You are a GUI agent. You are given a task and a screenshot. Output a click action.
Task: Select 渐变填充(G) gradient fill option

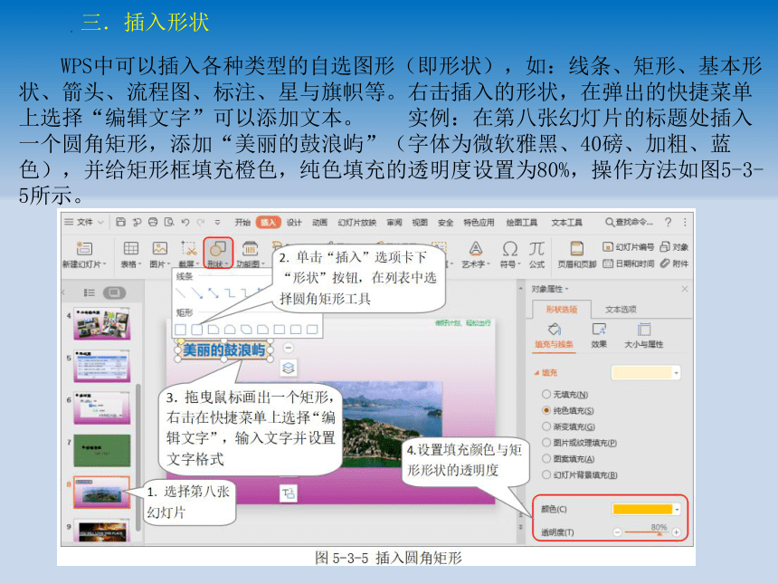pyautogui.click(x=568, y=426)
